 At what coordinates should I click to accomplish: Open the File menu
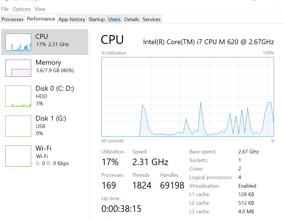coord(5,9)
